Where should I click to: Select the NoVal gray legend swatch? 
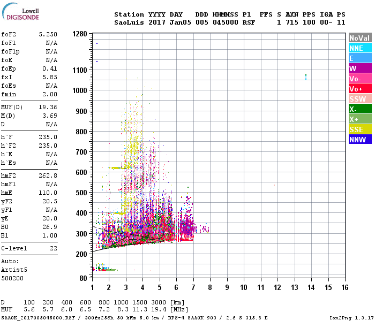[x=360, y=38]
